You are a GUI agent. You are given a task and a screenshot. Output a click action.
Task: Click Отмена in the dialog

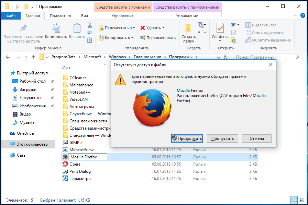pos(257,138)
